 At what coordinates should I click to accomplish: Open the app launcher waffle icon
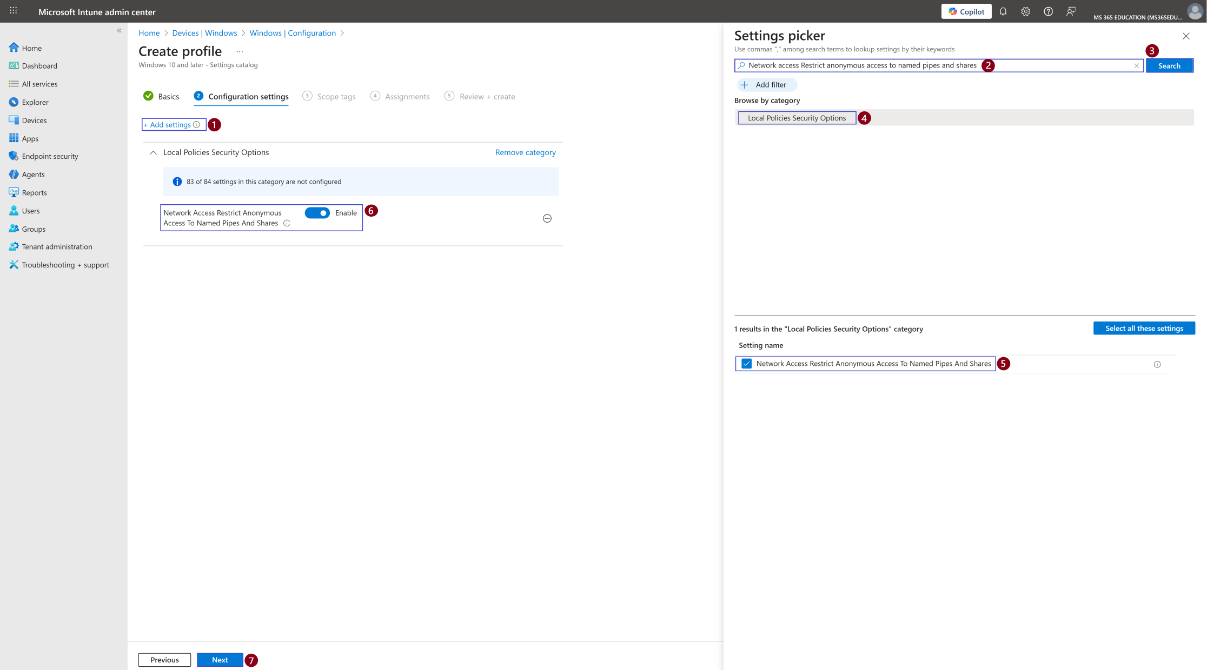point(14,11)
